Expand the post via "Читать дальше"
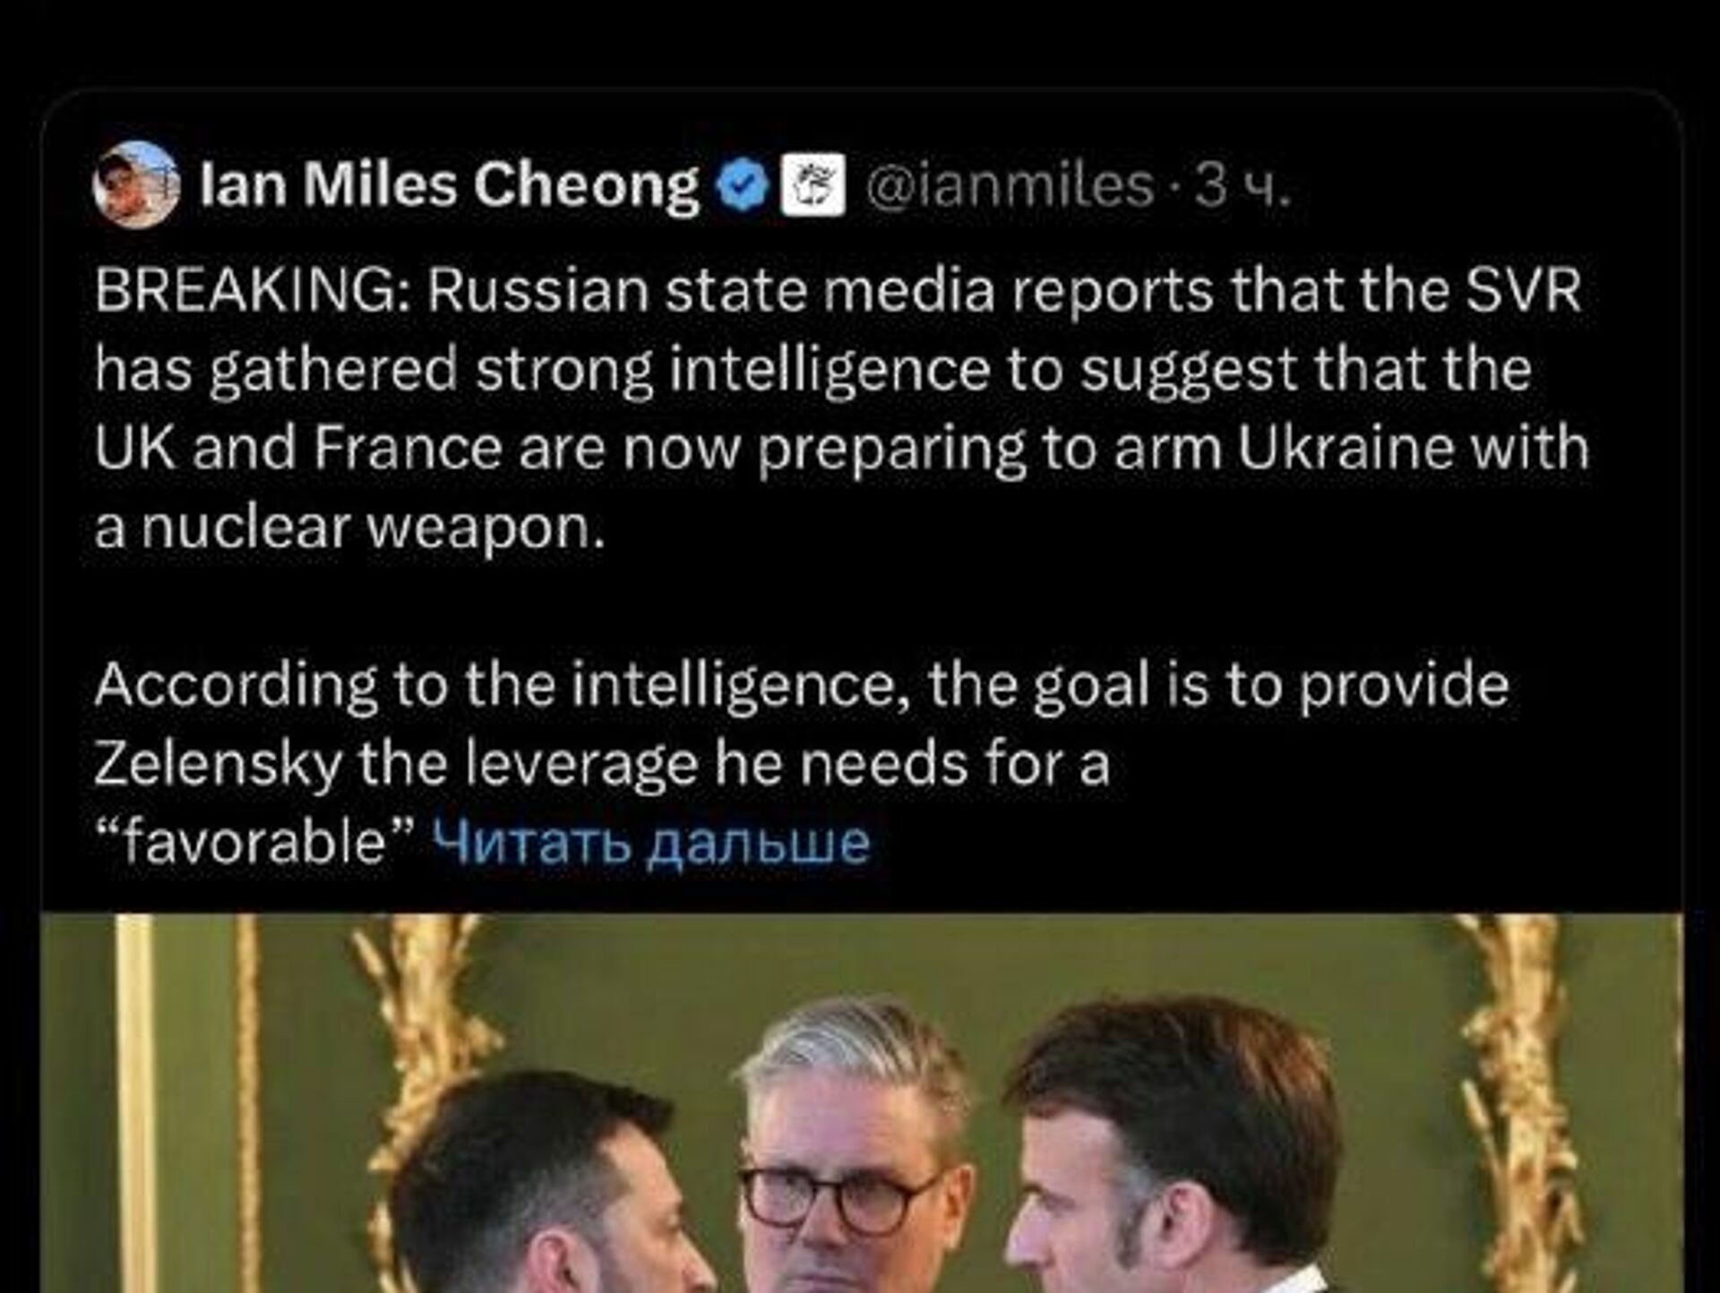Viewport: 1720px width, 1293px height. (x=650, y=842)
